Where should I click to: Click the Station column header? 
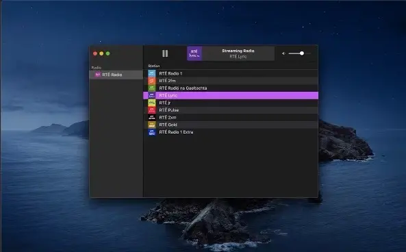(x=154, y=66)
